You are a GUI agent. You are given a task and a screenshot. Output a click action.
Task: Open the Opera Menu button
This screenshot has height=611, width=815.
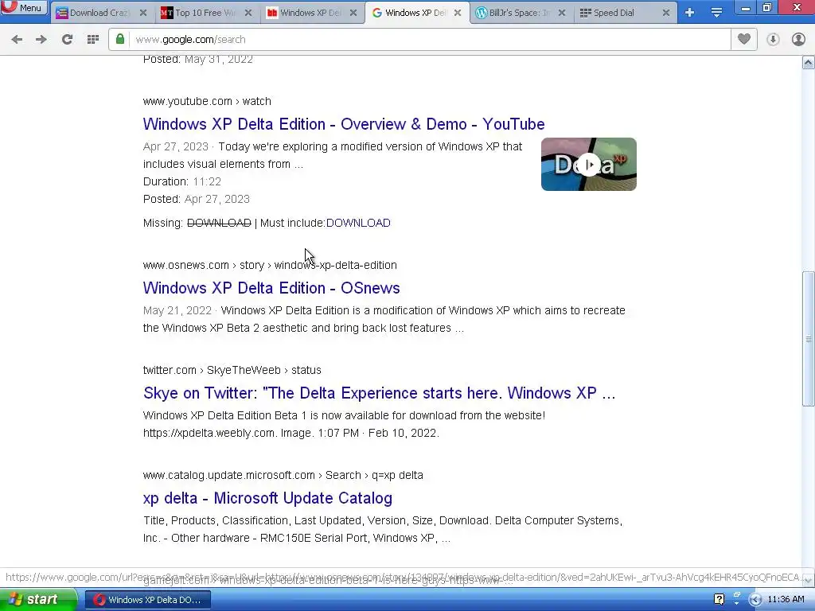pos(24,7)
